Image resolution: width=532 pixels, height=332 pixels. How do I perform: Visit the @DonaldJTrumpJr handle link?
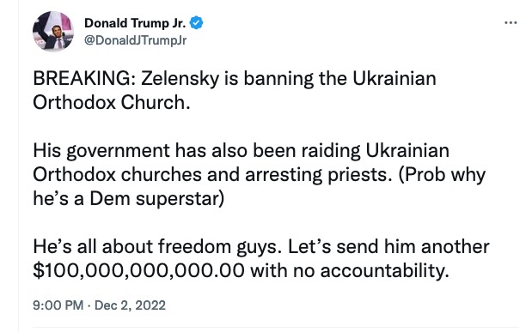136,40
